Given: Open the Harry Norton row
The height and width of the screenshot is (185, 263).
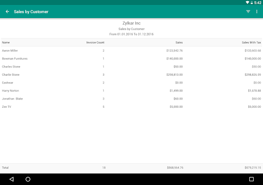Looking at the screenshot, I should [x=131, y=91].
